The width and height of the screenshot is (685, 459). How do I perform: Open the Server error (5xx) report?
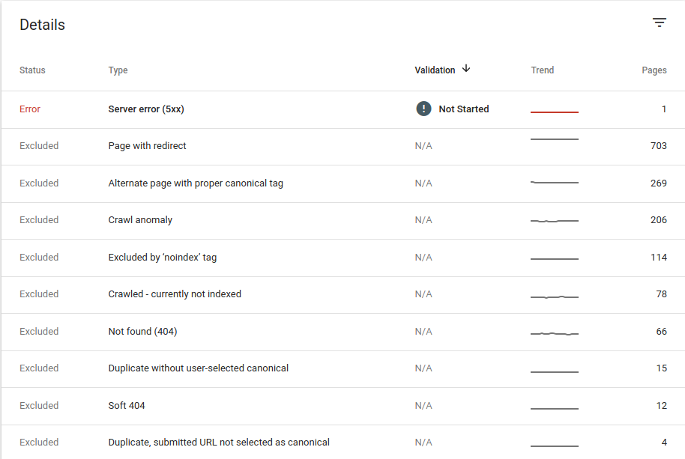pos(147,109)
